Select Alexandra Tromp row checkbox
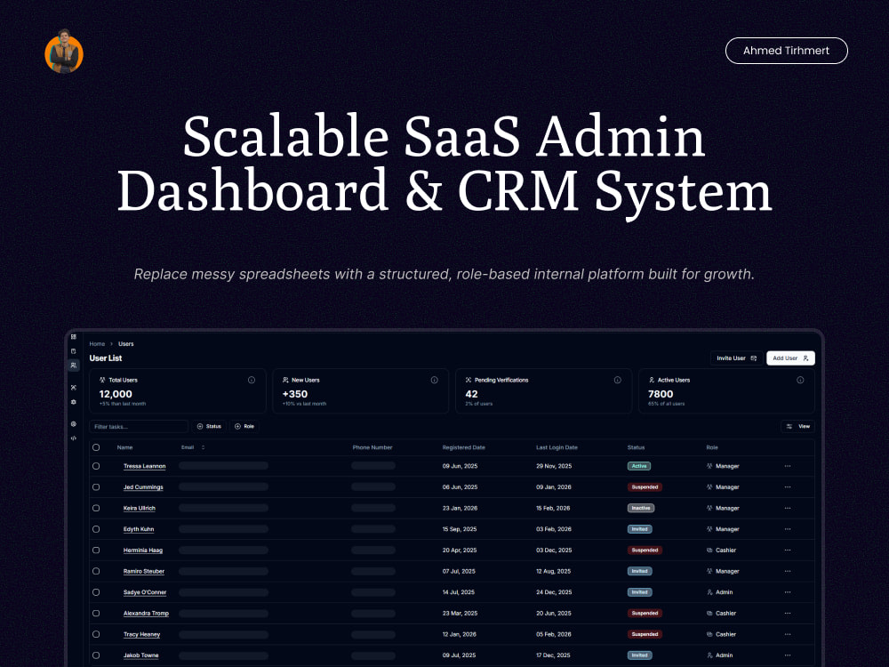This screenshot has width=889, height=667. coord(96,613)
